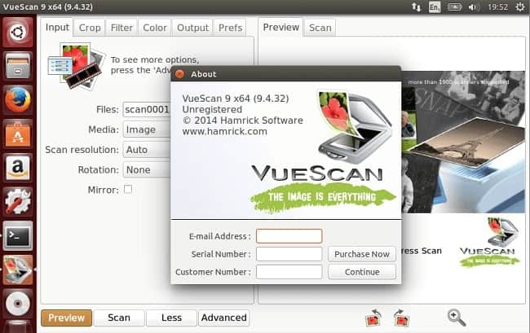The width and height of the screenshot is (530, 333).
Task: Open Ubuntu Software Center icon
Action: [x=18, y=134]
